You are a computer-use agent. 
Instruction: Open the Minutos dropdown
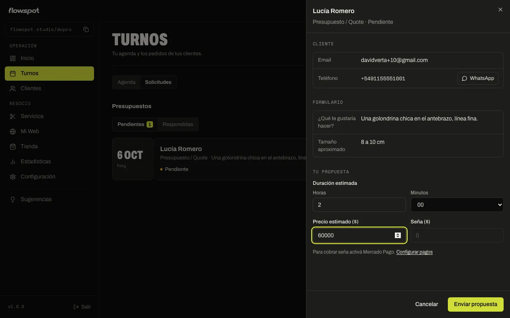coord(457,205)
